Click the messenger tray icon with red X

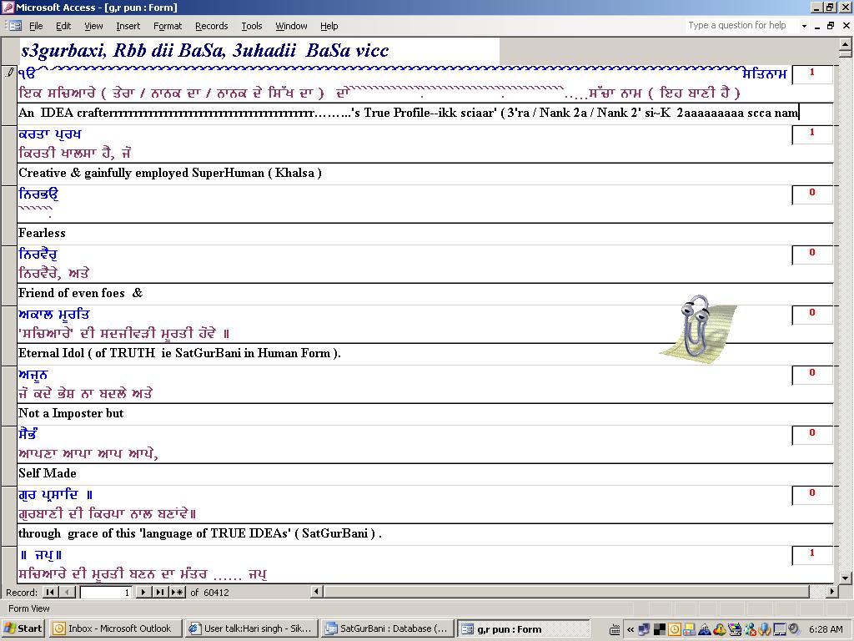pos(750,629)
